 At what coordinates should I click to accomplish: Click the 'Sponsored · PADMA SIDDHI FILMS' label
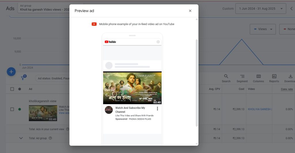(x=133, y=119)
